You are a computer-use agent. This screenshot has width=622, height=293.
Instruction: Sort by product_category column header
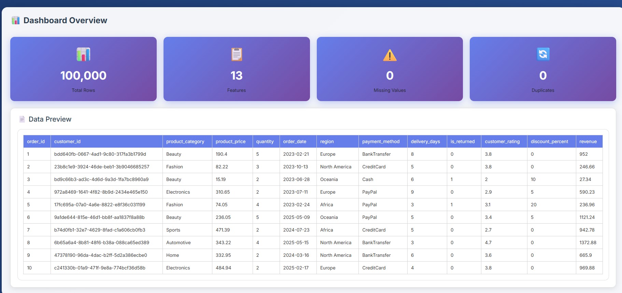(x=185, y=141)
